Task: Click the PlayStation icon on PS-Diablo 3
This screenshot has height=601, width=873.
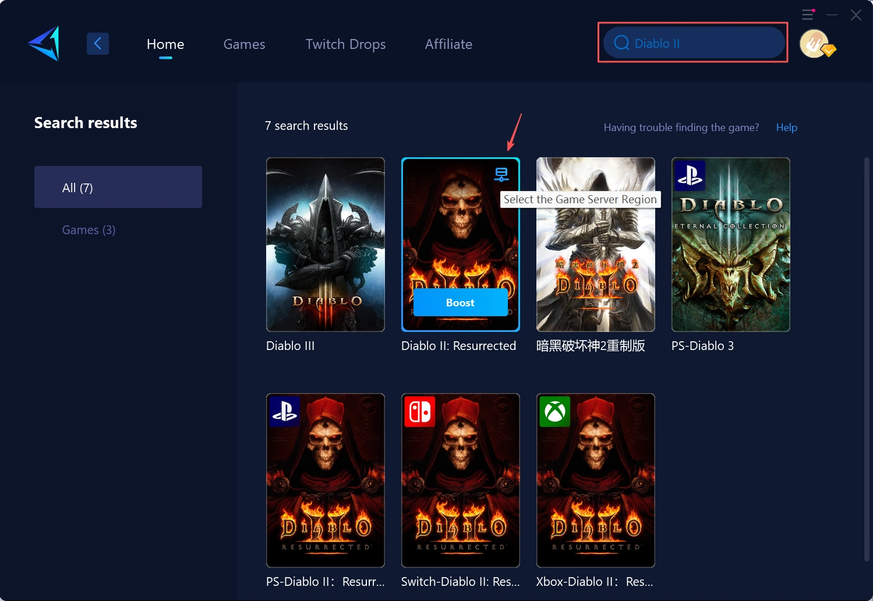Action: [690, 176]
